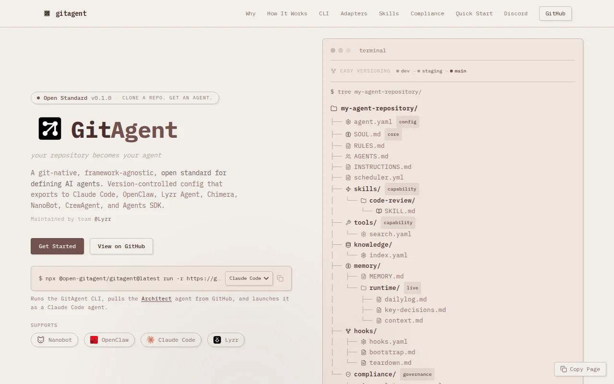Click the brain icon beside SOUL.md
614x384 pixels.
pos(348,134)
